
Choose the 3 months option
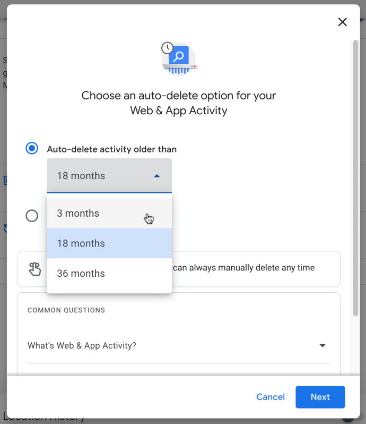click(x=78, y=214)
